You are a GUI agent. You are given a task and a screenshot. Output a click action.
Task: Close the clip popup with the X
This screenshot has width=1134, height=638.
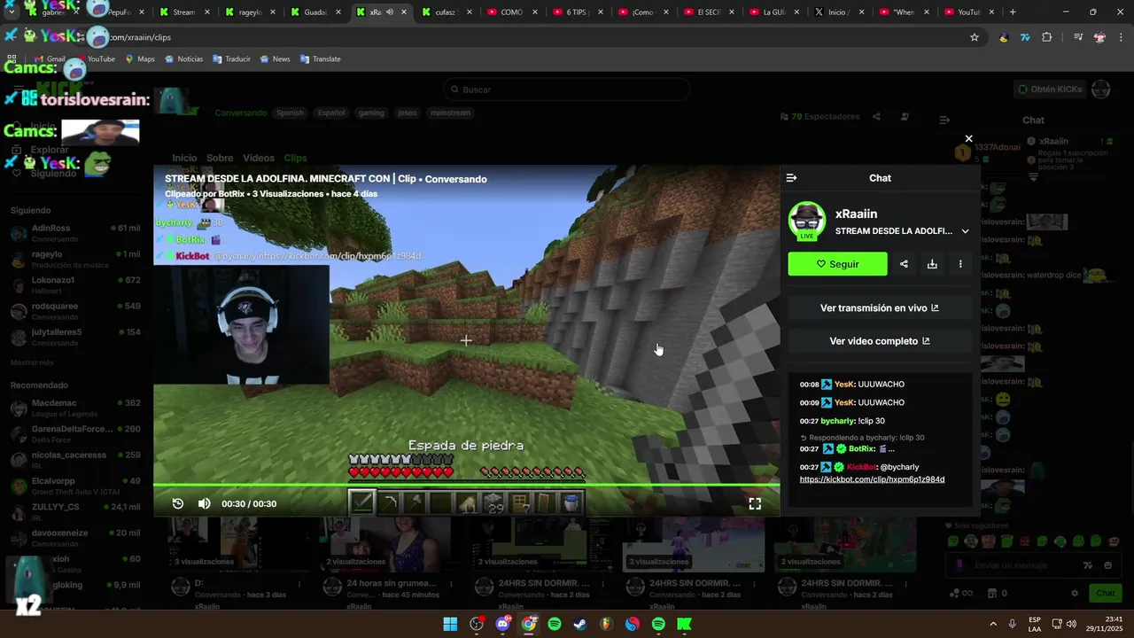tap(968, 138)
